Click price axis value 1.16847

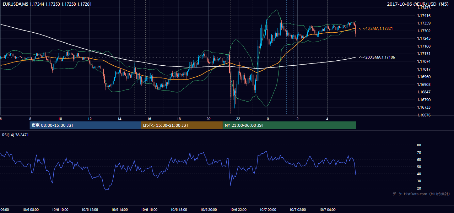tap(424, 92)
